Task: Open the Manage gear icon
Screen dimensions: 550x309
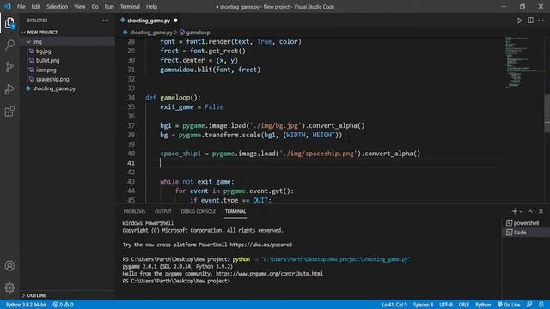Action: (9, 288)
